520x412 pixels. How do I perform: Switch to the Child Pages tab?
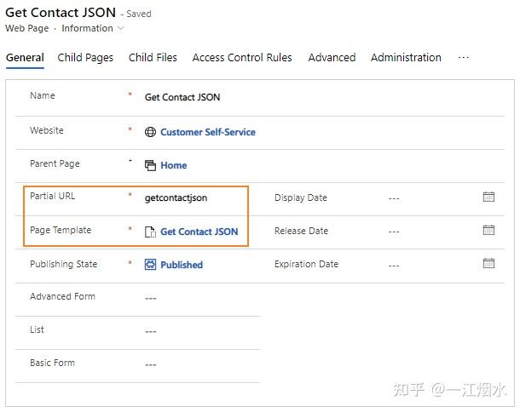click(x=85, y=58)
